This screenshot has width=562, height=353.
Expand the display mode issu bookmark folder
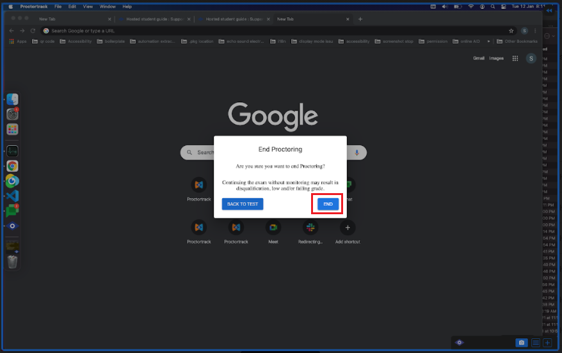coord(312,42)
